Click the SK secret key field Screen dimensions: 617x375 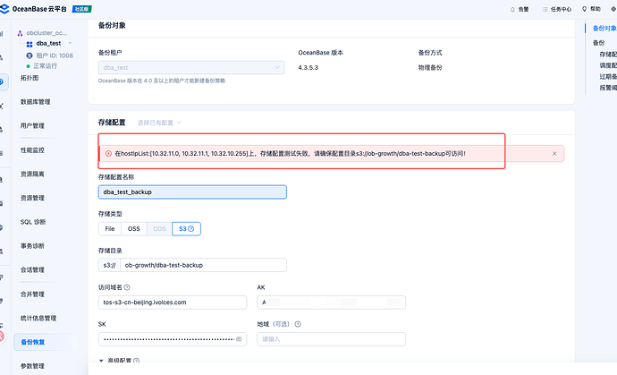(x=173, y=339)
